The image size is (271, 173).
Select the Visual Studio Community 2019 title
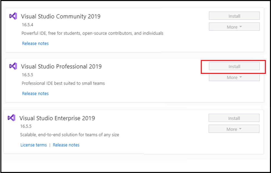61,16
